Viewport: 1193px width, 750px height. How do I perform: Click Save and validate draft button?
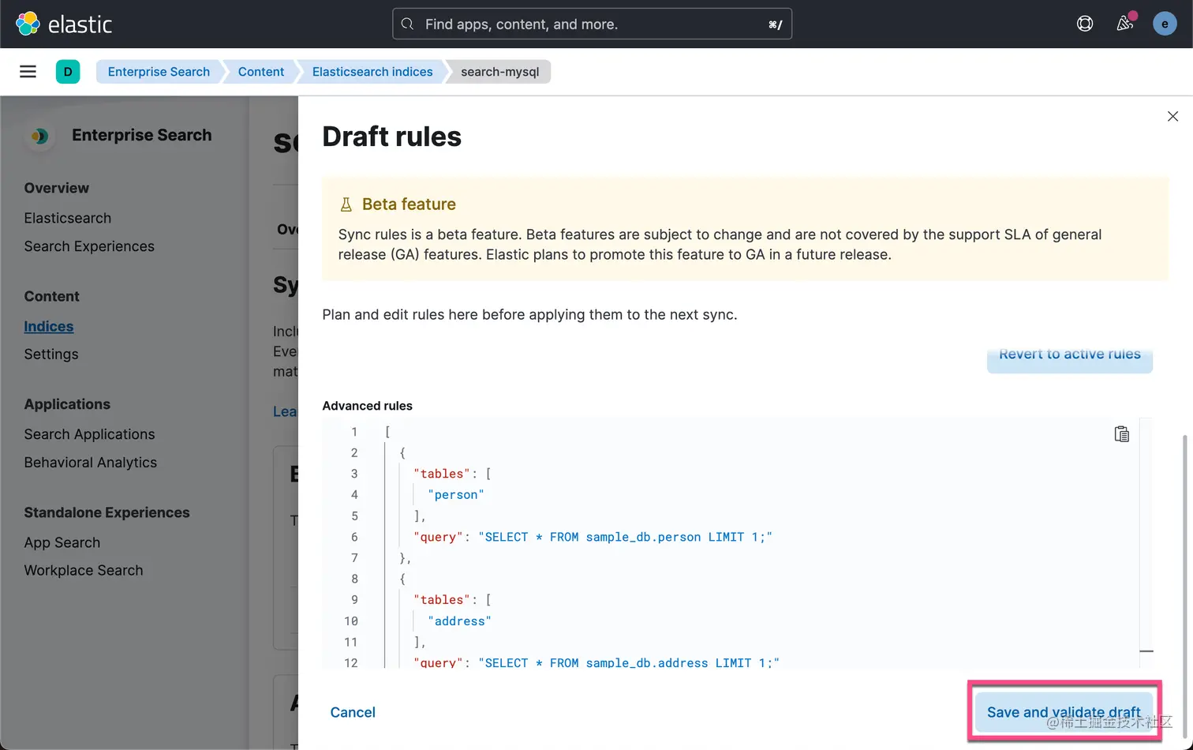click(1064, 712)
